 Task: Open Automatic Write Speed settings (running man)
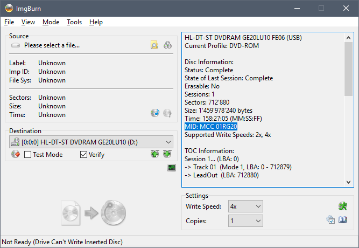click(343, 206)
